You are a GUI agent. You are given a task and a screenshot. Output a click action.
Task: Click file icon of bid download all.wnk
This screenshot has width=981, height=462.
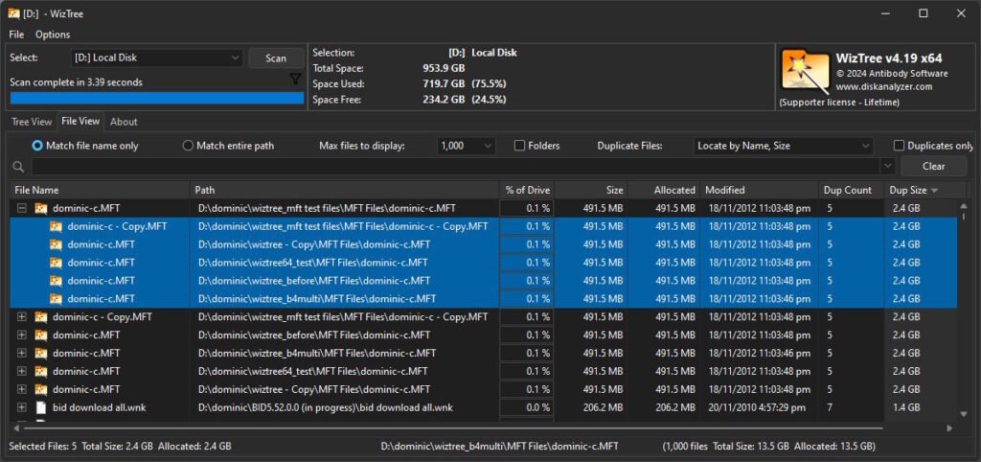point(41,407)
